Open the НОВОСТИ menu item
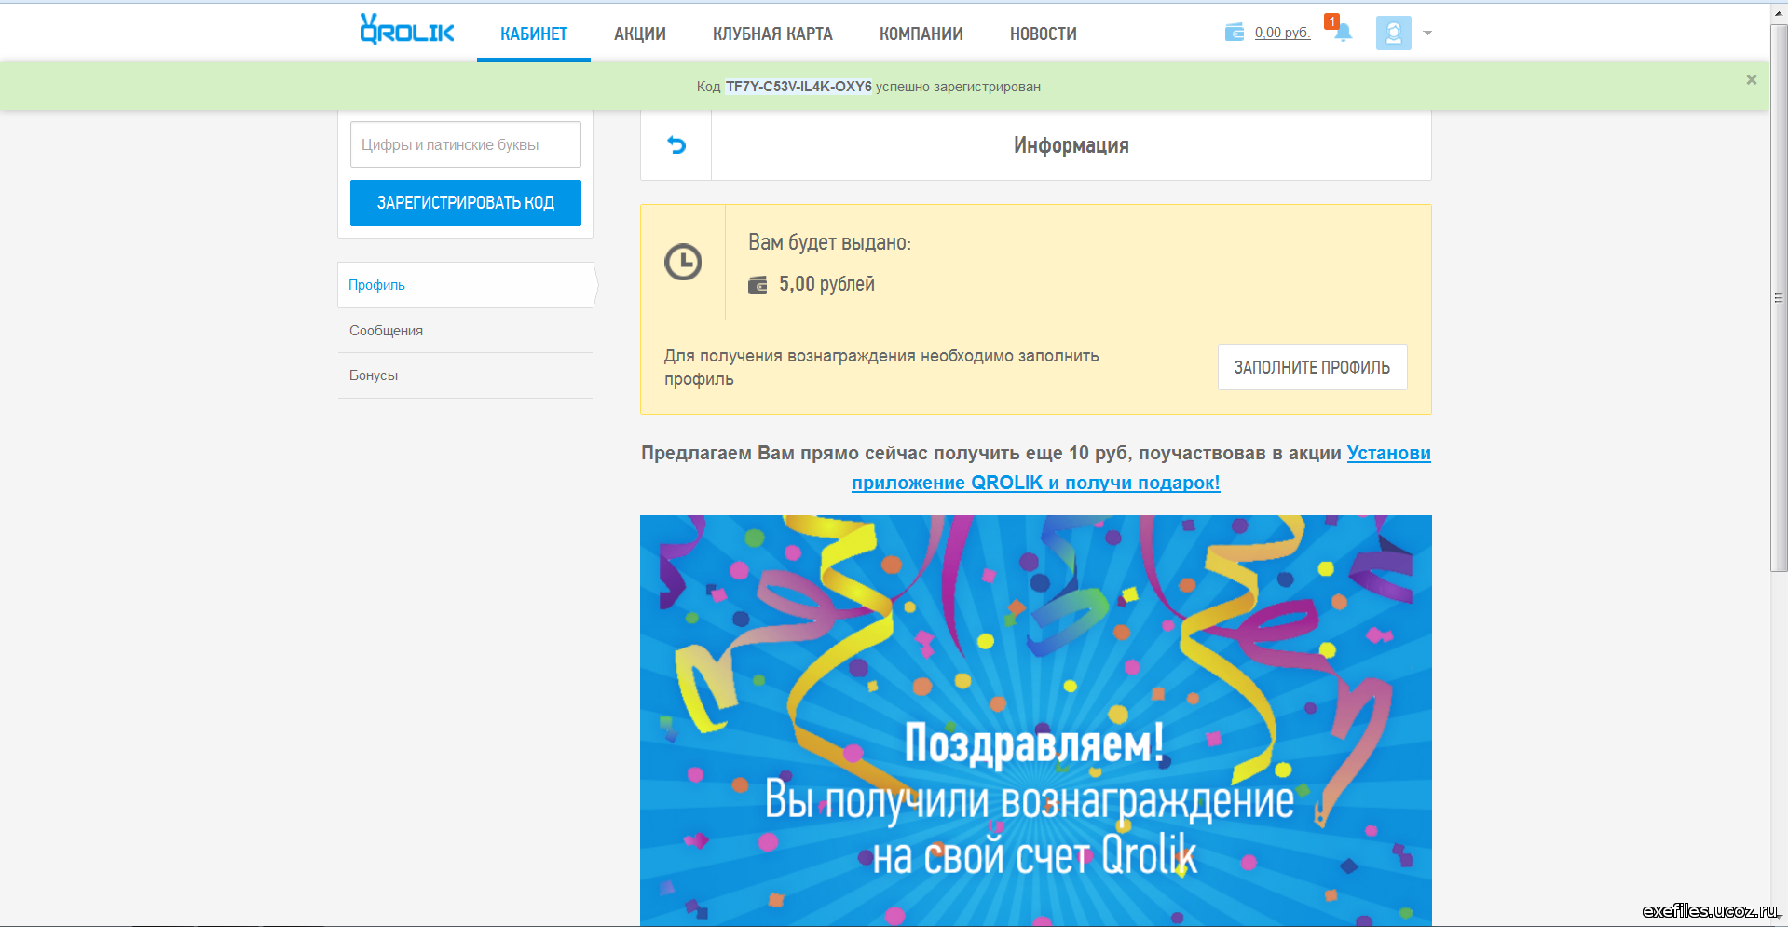Viewport: 1788px width, 927px height. (1044, 34)
